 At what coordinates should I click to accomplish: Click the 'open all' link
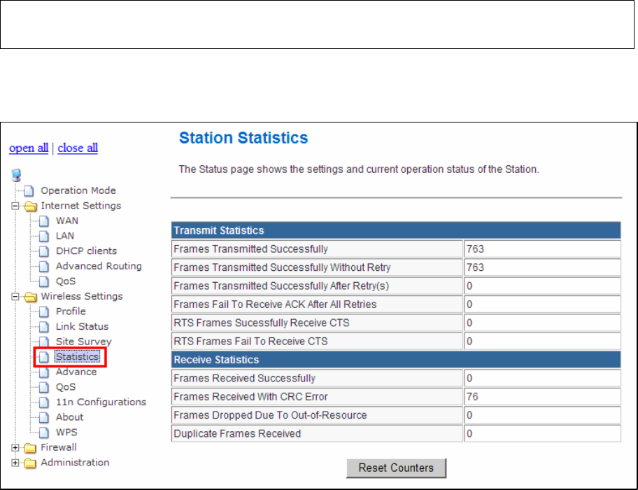(x=29, y=148)
